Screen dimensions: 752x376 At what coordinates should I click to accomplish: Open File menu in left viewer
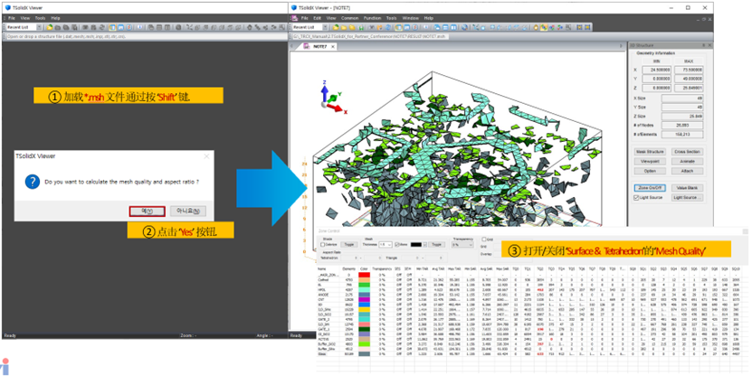click(x=12, y=18)
